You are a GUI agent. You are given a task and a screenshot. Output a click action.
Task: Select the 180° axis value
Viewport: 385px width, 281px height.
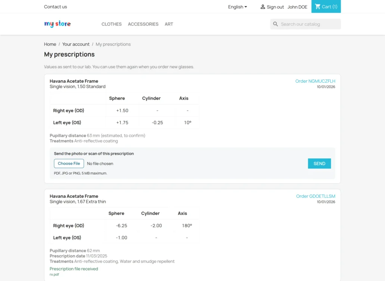[187, 226]
